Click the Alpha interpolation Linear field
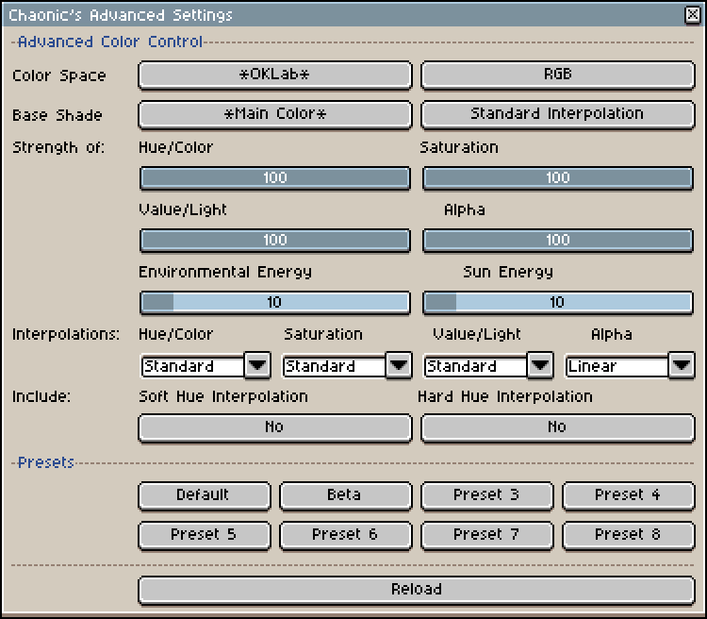Screen dimensions: 707x619 (x=617, y=366)
